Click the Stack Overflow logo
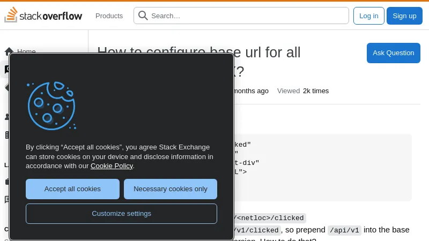This screenshot has width=429, height=241. (43, 16)
